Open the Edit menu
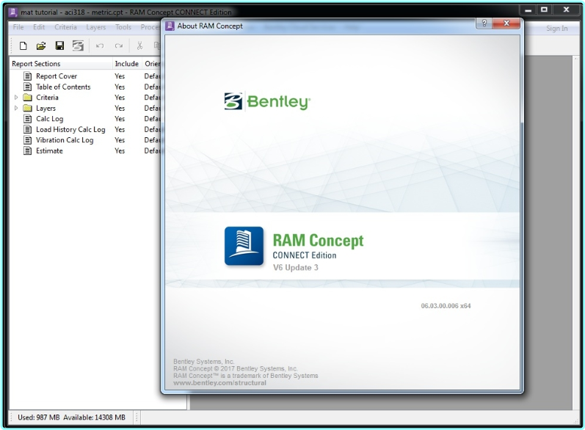The image size is (585, 430). pos(39,27)
